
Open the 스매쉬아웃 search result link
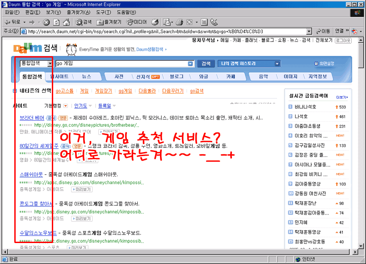[x=31, y=174]
